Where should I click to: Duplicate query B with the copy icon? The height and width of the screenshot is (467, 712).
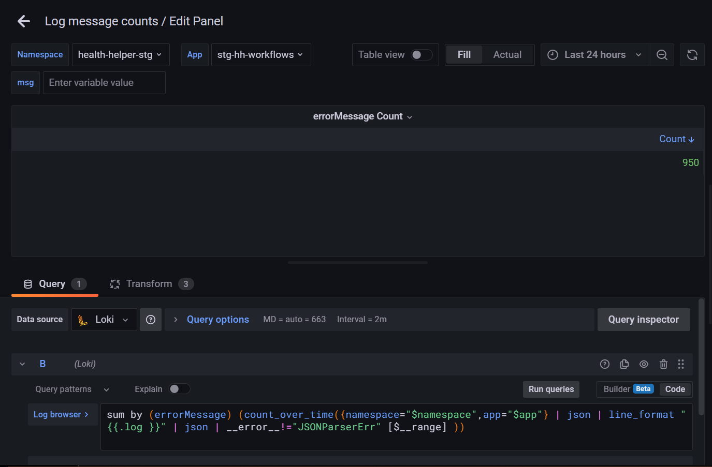[x=624, y=364]
